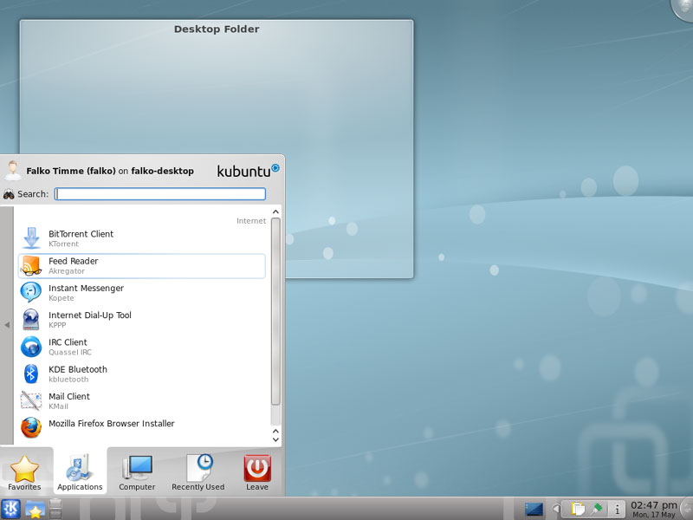This screenshot has width=693, height=520.
Task: Click the KDE Kickoff launcher button
Action: 10,509
